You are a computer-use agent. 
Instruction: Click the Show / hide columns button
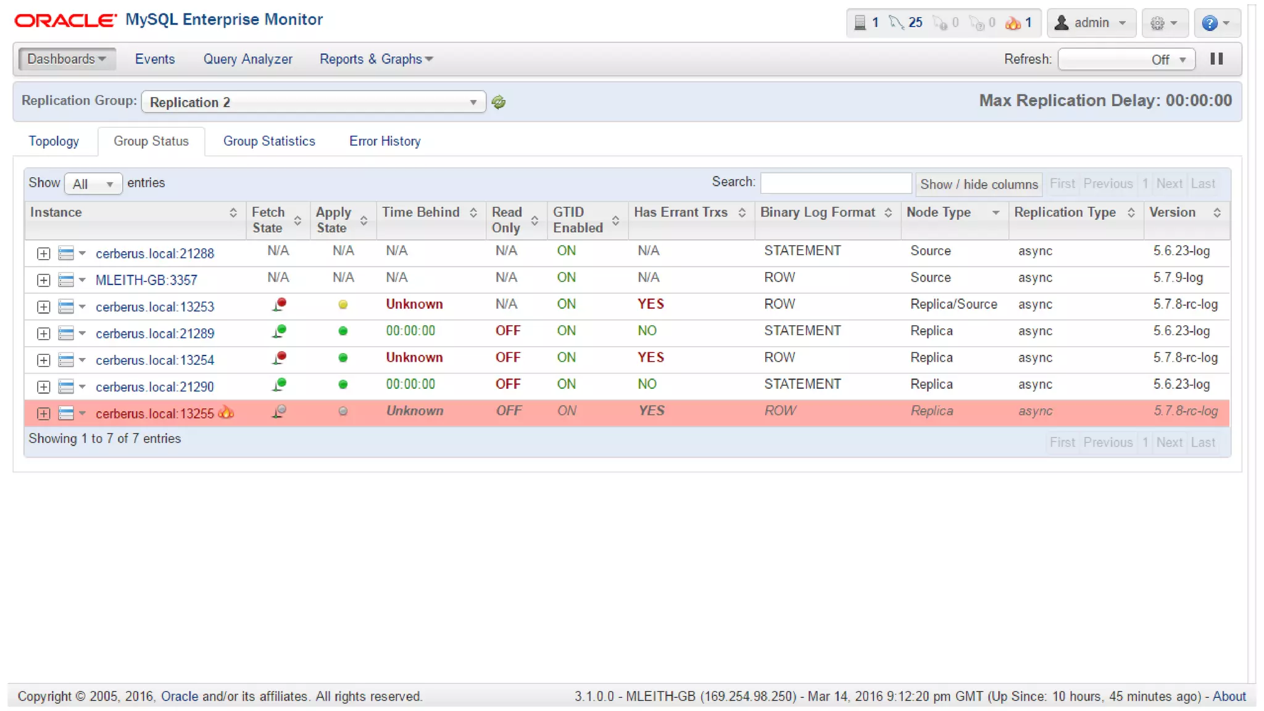point(978,184)
